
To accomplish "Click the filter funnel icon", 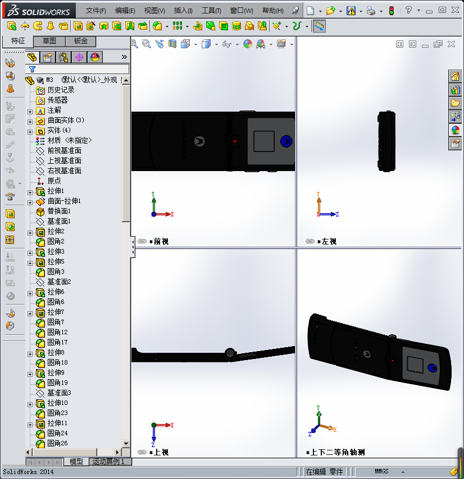I will pos(32,70).
